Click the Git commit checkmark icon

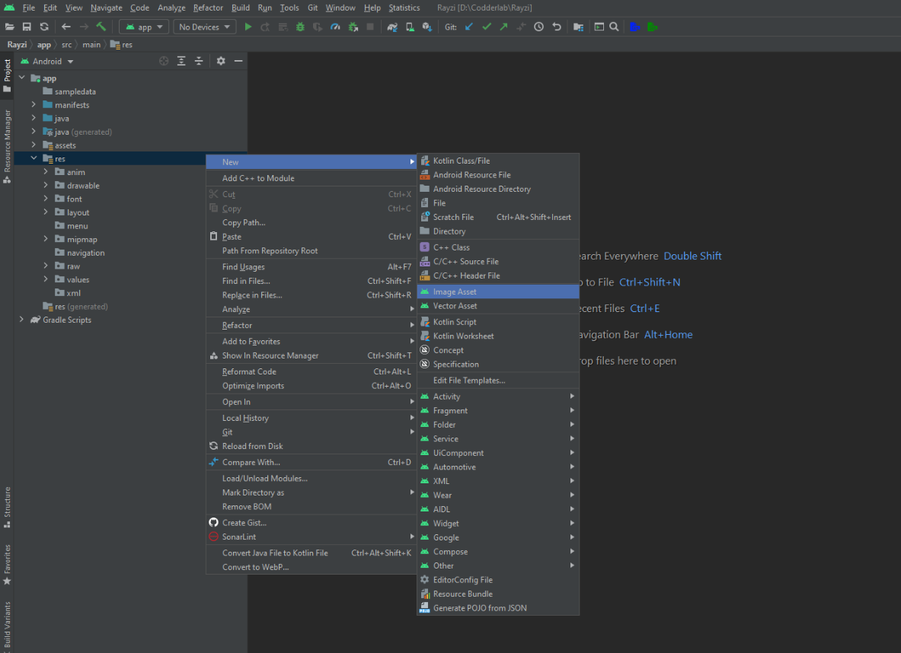[x=486, y=27]
